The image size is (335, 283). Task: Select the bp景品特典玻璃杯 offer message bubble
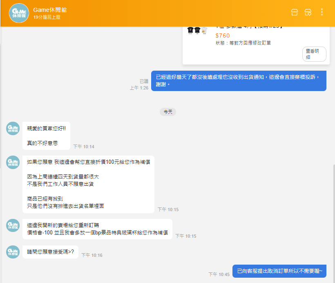[97, 229]
